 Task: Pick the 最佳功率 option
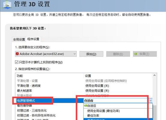coord(118,115)
